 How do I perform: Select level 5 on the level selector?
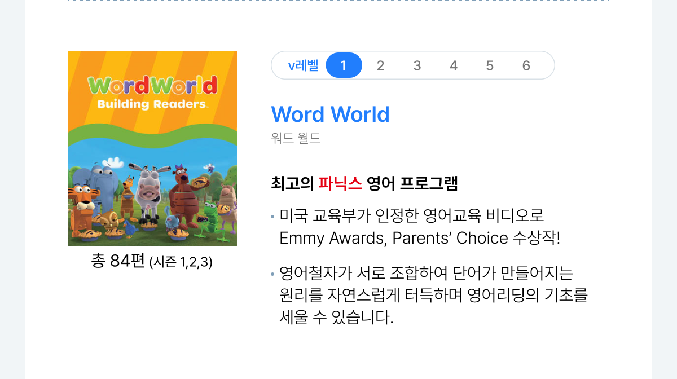tap(490, 65)
